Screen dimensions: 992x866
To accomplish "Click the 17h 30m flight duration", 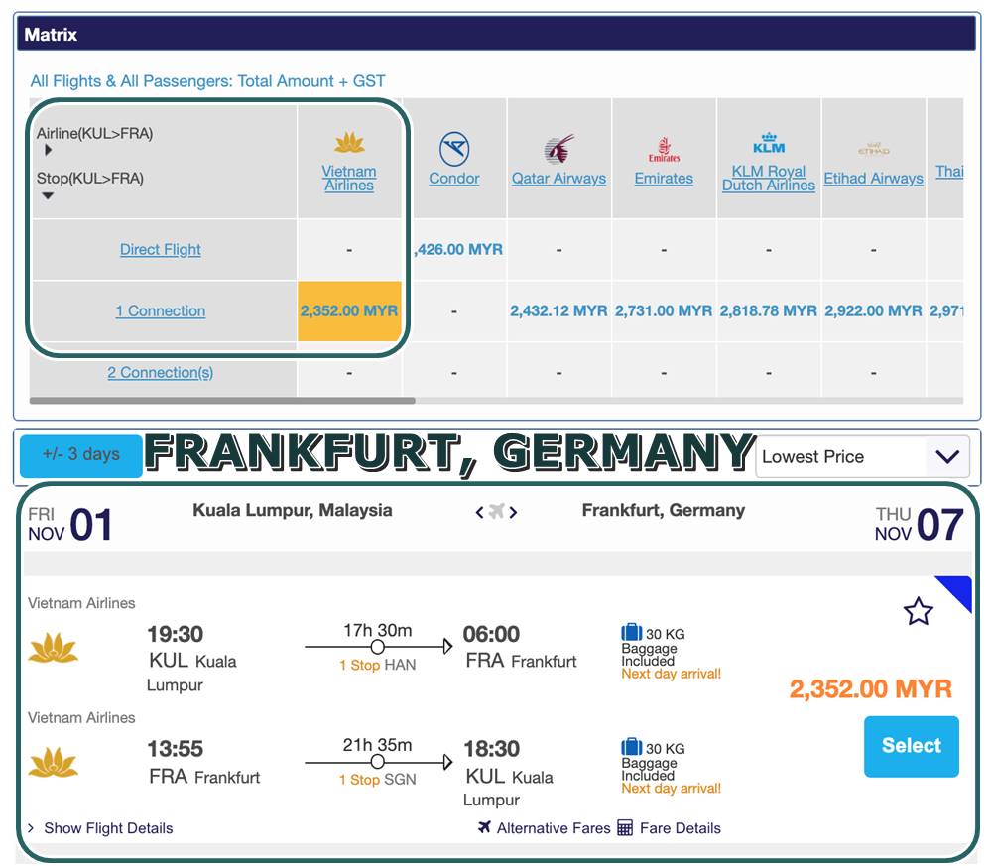I will pos(378,630).
